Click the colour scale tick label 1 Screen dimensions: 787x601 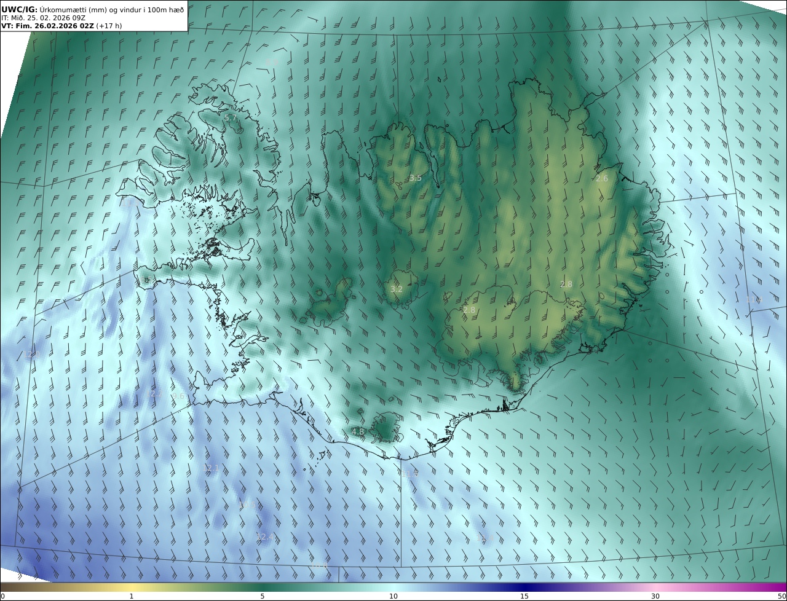(132, 596)
